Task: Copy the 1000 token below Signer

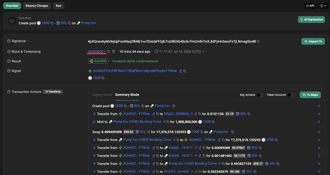Action: point(103,78)
